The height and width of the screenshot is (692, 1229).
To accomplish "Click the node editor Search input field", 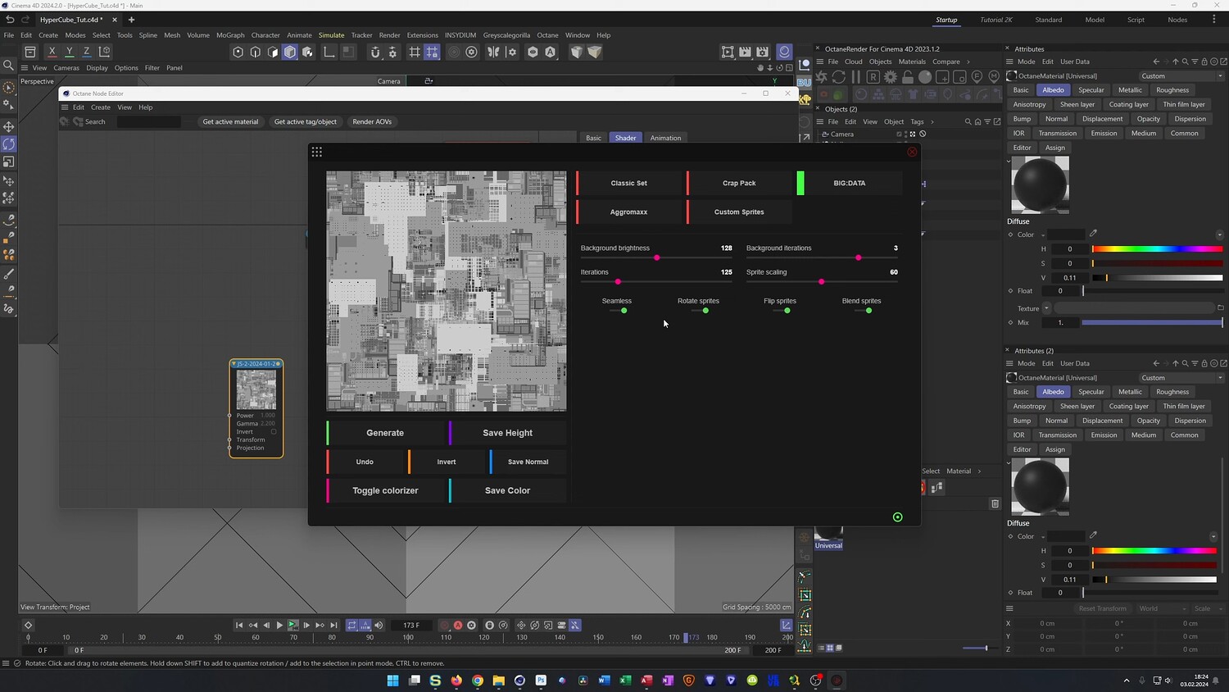I will tap(148, 121).
